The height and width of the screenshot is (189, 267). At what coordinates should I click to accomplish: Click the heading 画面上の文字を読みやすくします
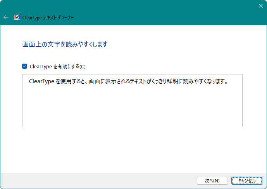pyautogui.click(x=65, y=44)
